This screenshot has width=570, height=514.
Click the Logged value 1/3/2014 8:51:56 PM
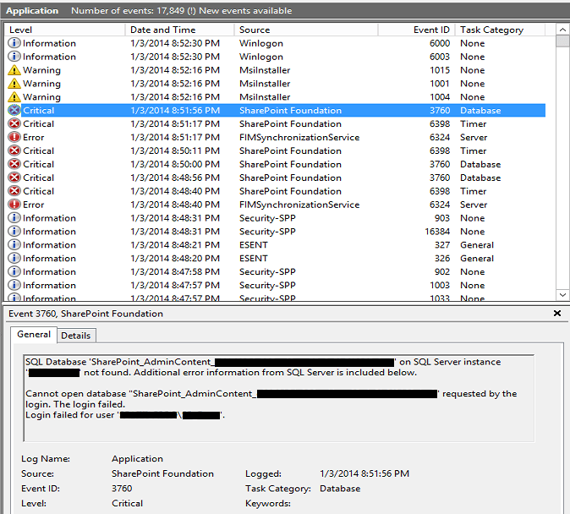[364, 473]
